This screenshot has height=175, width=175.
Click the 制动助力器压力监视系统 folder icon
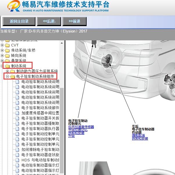point(12,71)
